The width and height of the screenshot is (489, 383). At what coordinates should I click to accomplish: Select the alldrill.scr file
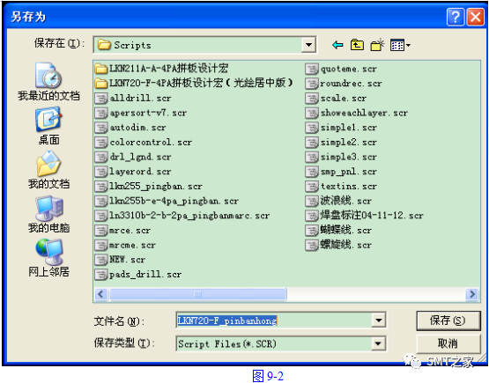click(x=133, y=98)
